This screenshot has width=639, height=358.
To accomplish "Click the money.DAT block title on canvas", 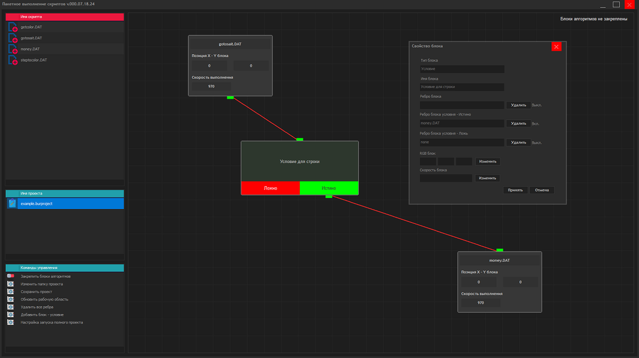I will [499, 260].
